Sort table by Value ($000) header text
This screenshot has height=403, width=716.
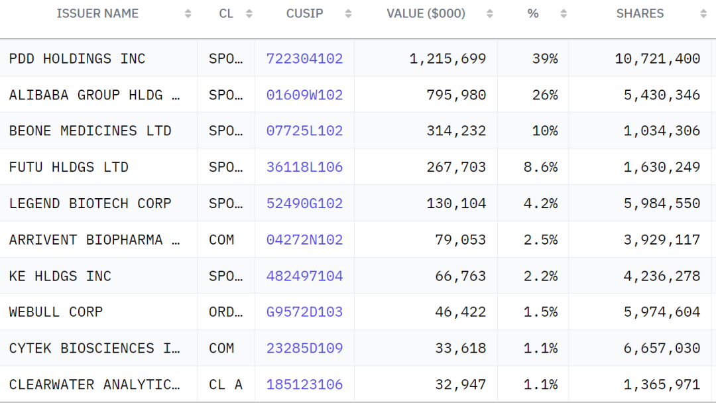(426, 14)
